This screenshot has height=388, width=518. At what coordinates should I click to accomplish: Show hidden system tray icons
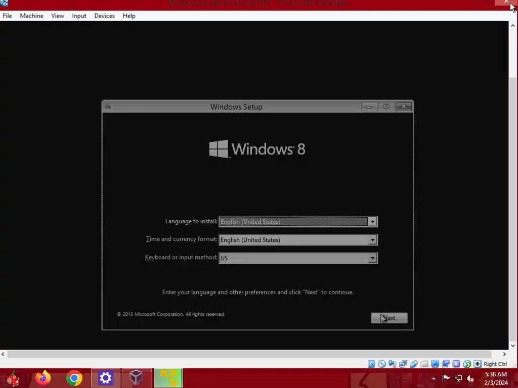pyautogui.click(x=434, y=378)
